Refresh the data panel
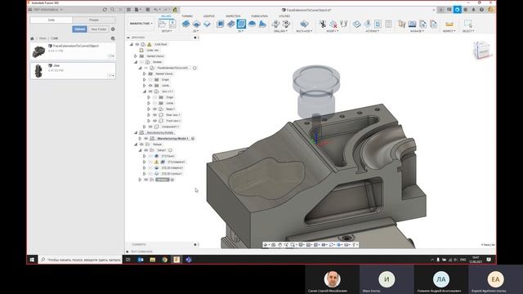The height and width of the screenshot is (294, 523). click(105, 10)
